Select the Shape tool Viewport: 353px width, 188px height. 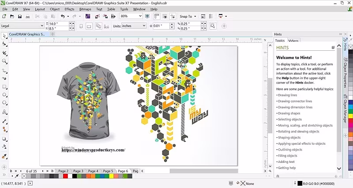(4, 44)
